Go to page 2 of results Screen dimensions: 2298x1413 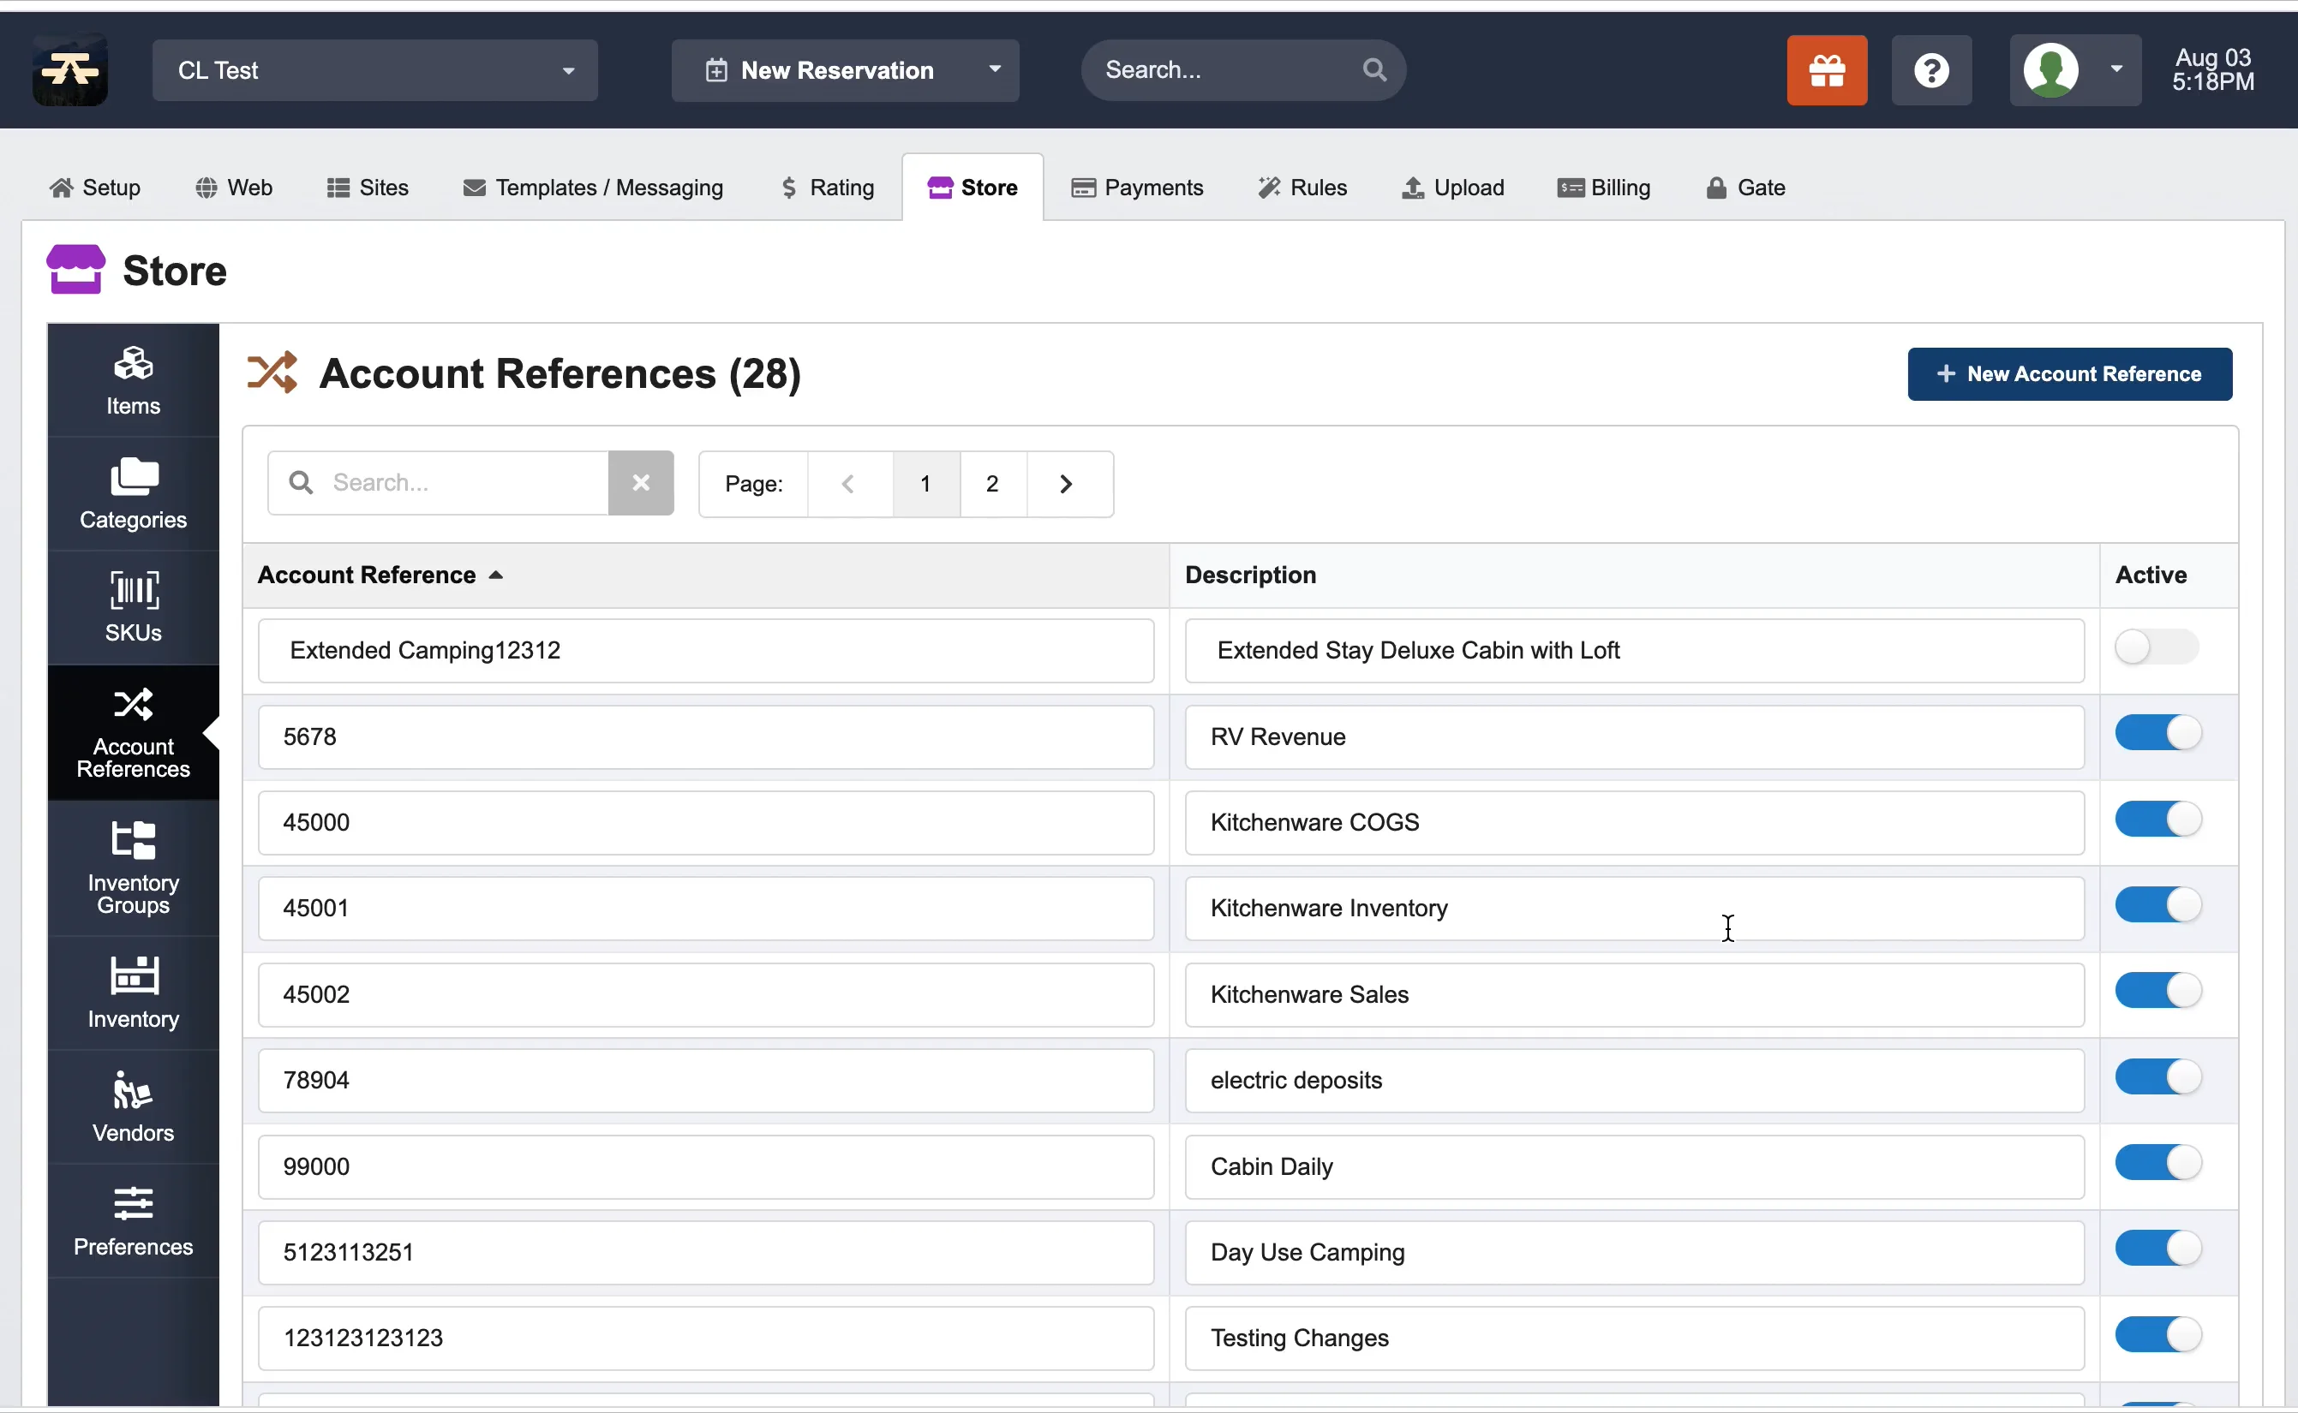coord(992,484)
